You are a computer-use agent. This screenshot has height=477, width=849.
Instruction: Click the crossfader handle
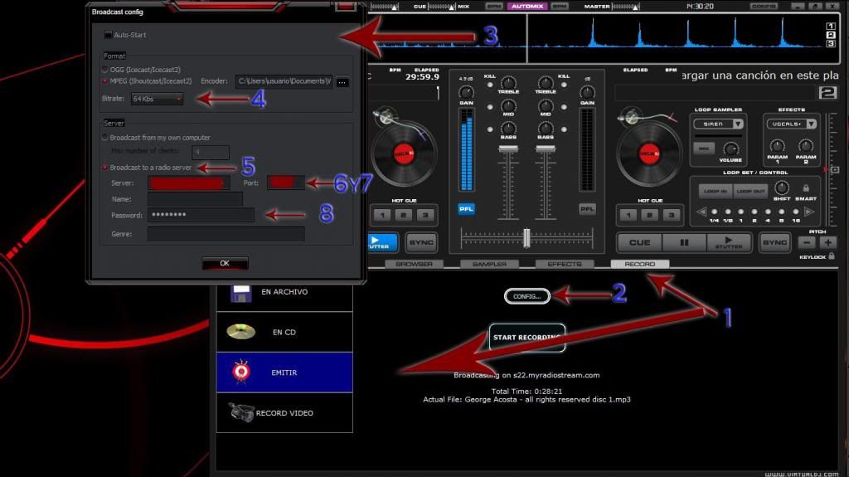(x=526, y=239)
